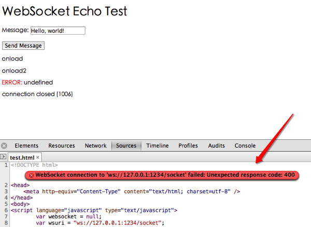
Task: Close the test.html file tab
Action: pos(38,158)
